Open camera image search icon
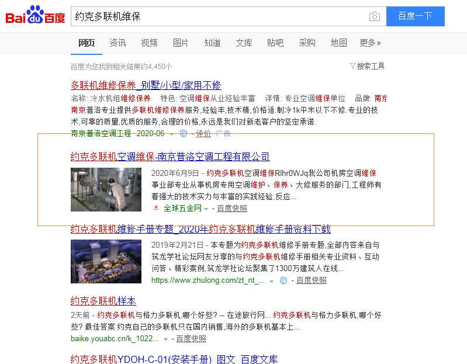 (x=375, y=16)
